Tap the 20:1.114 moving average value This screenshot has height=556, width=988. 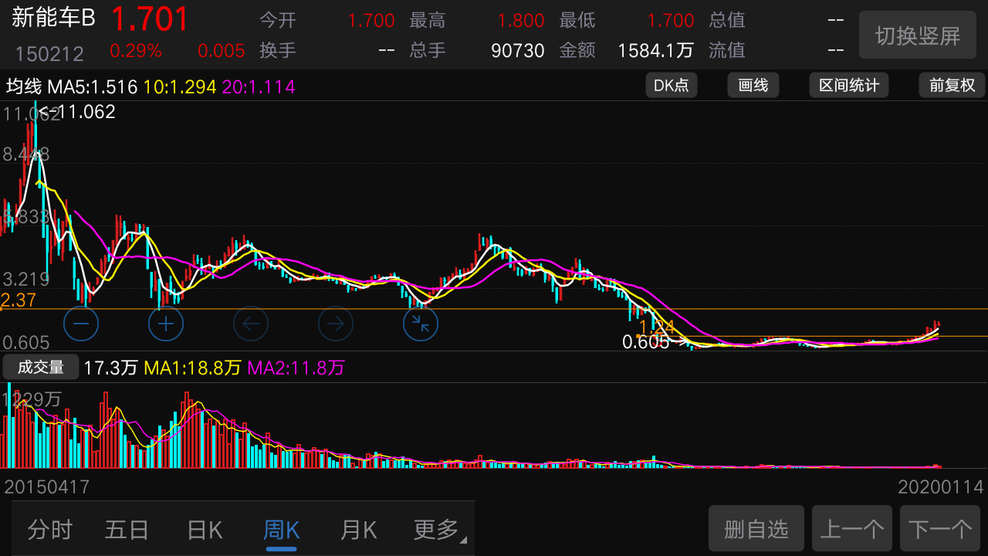click(259, 86)
